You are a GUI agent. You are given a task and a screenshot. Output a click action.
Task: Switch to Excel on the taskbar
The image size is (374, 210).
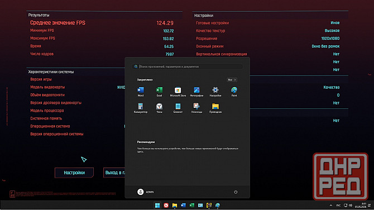pyautogui.click(x=192, y=205)
